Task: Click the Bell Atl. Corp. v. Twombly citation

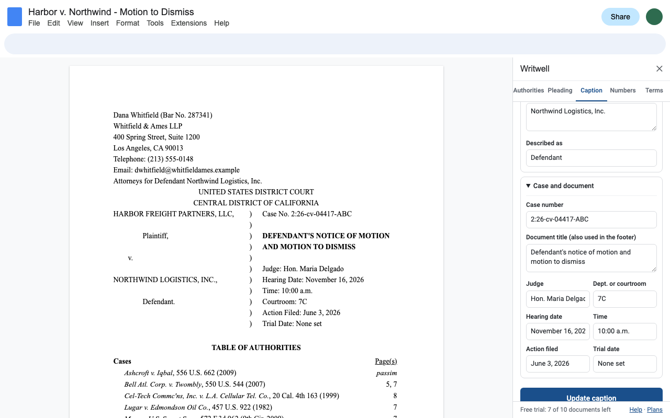Action: (194, 385)
